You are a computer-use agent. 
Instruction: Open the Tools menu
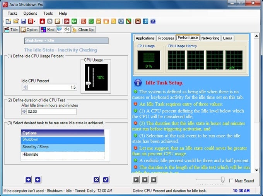point(48,13)
